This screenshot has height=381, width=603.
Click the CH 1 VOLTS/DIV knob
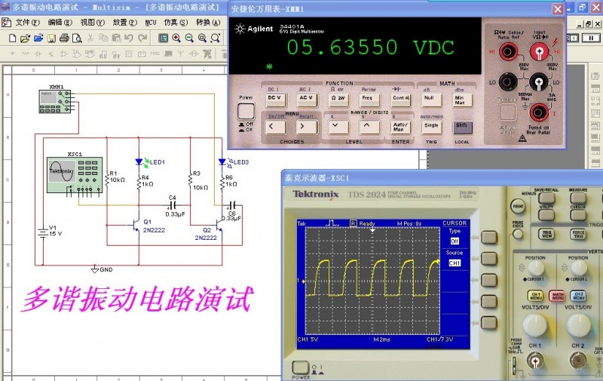click(535, 324)
